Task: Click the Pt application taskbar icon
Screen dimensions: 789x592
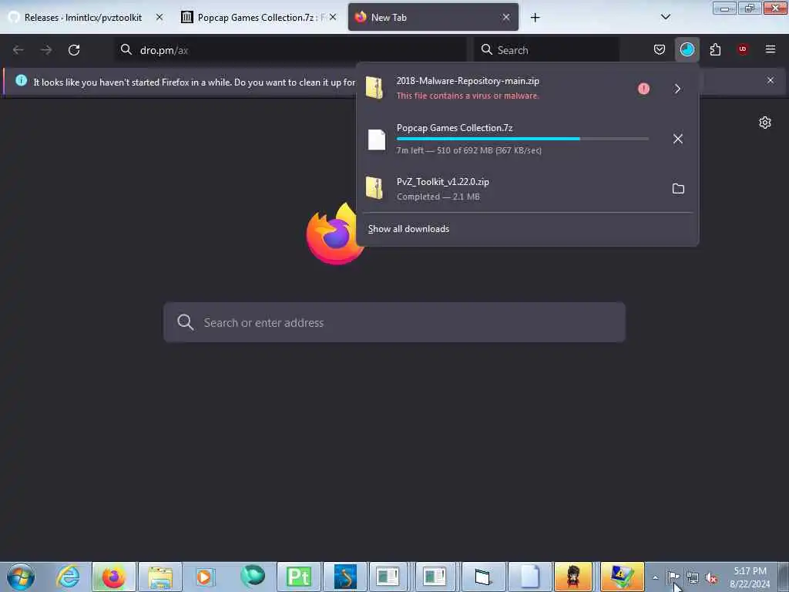Action: point(299,577)
